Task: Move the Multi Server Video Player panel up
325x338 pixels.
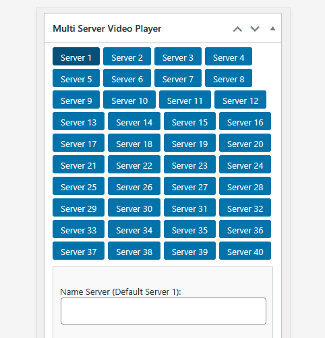Action: [237, 29]
